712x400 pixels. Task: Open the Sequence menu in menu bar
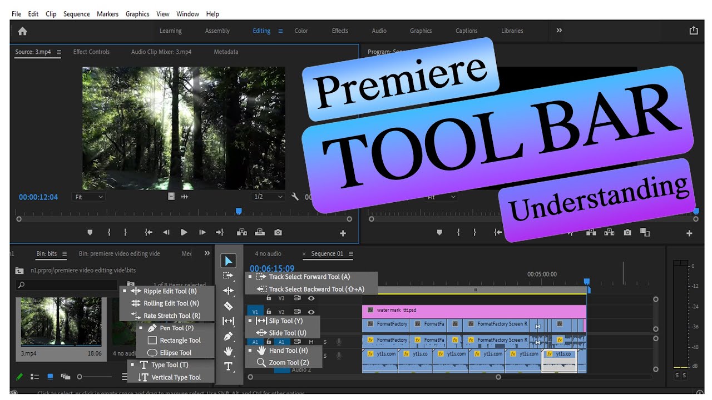click(x=77, y=14)
